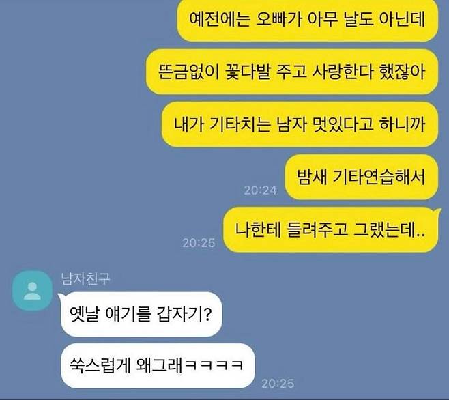Tap the boyfriend's default profile avatar icon
Image resolution: width=449 pixels, height=400 pixels.
(32, 290)
